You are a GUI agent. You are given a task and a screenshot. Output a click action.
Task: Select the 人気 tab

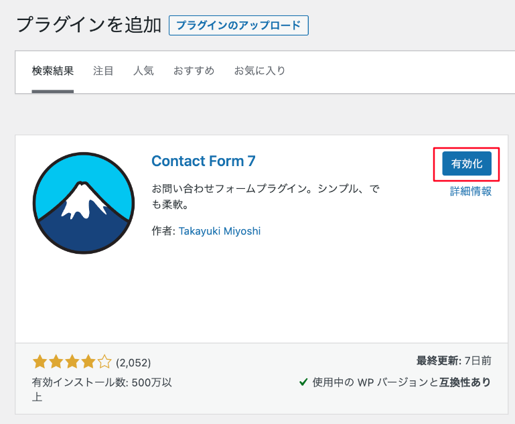click(143, 70)
